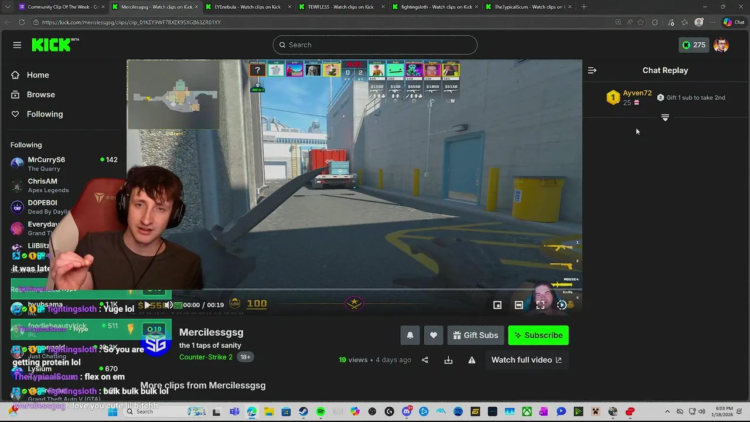Reload the page
Viewport: 750px width, 422px height.
click(x=22, y=22)
